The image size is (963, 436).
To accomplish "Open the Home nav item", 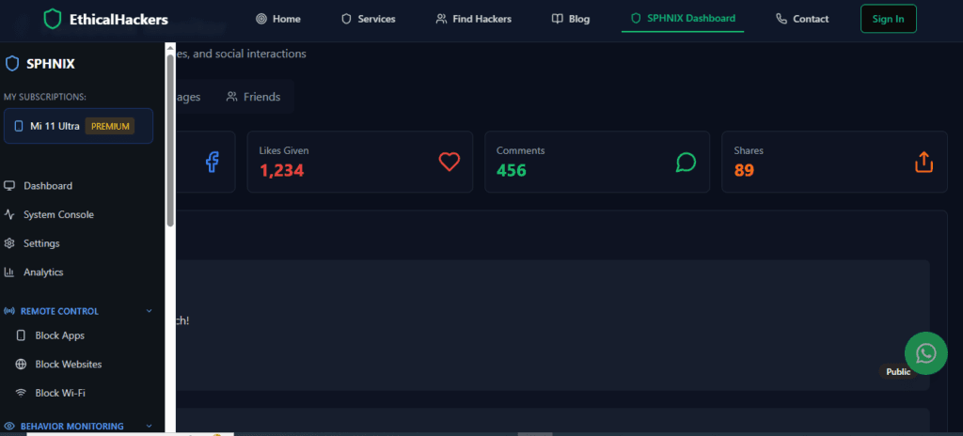I will tap(278, 19).
